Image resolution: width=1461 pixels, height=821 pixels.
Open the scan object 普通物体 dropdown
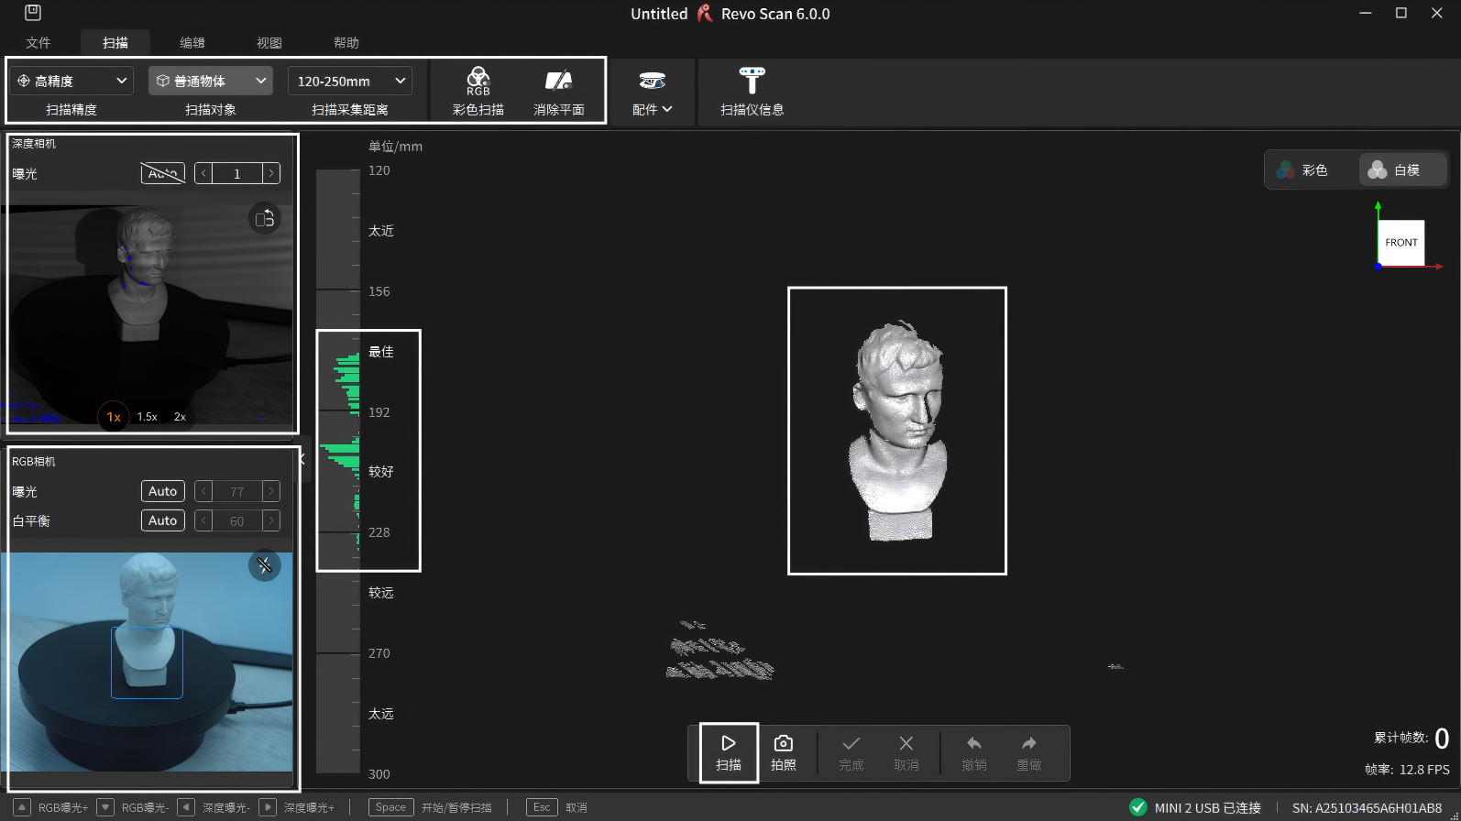click(x=210, y=81)
